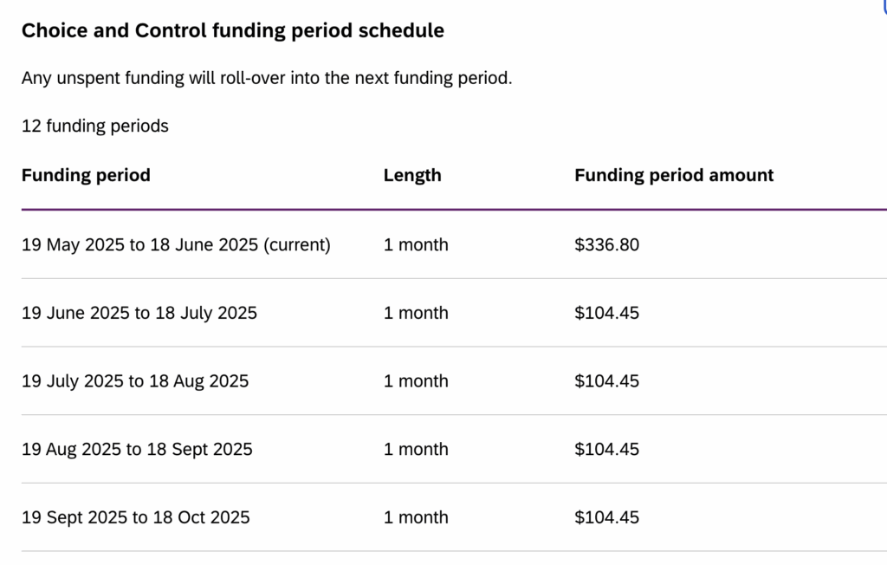The image size is (887, 565).
Task: Select the Length column header
Action: [x=412, y=175]
